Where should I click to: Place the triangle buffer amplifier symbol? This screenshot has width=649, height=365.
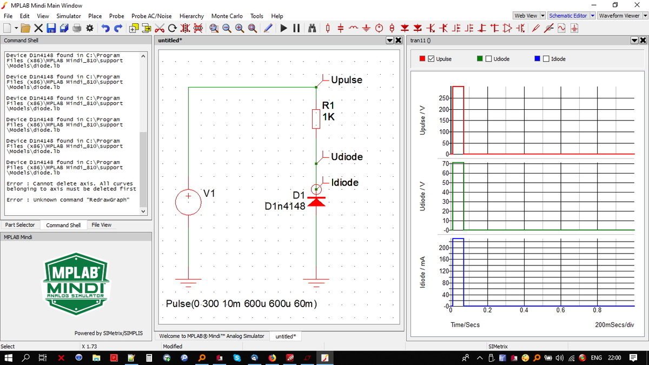point(508,28)
